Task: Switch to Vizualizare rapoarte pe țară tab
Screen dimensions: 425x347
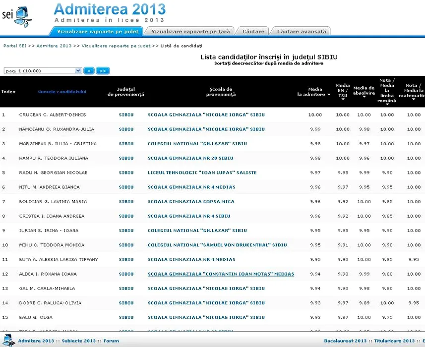Action: coord(191,31)
